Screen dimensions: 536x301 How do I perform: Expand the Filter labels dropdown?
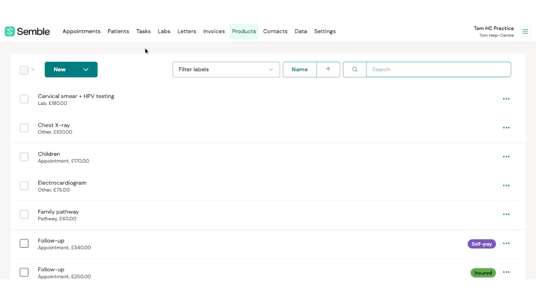pos(226,70)
